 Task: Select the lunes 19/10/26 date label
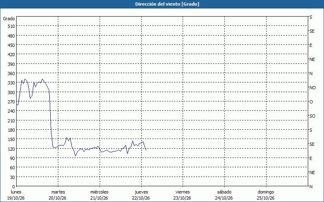16,195
